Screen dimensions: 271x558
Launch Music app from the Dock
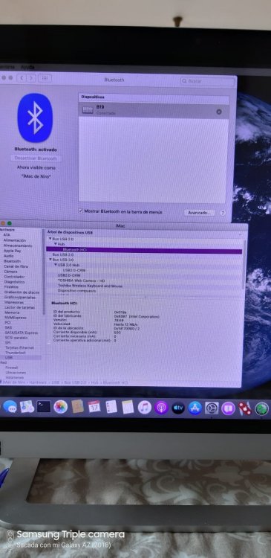145,407
